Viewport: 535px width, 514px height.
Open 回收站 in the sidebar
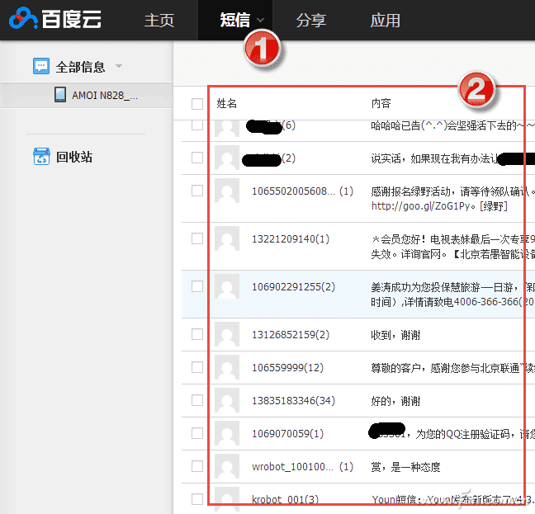[74, 157]
